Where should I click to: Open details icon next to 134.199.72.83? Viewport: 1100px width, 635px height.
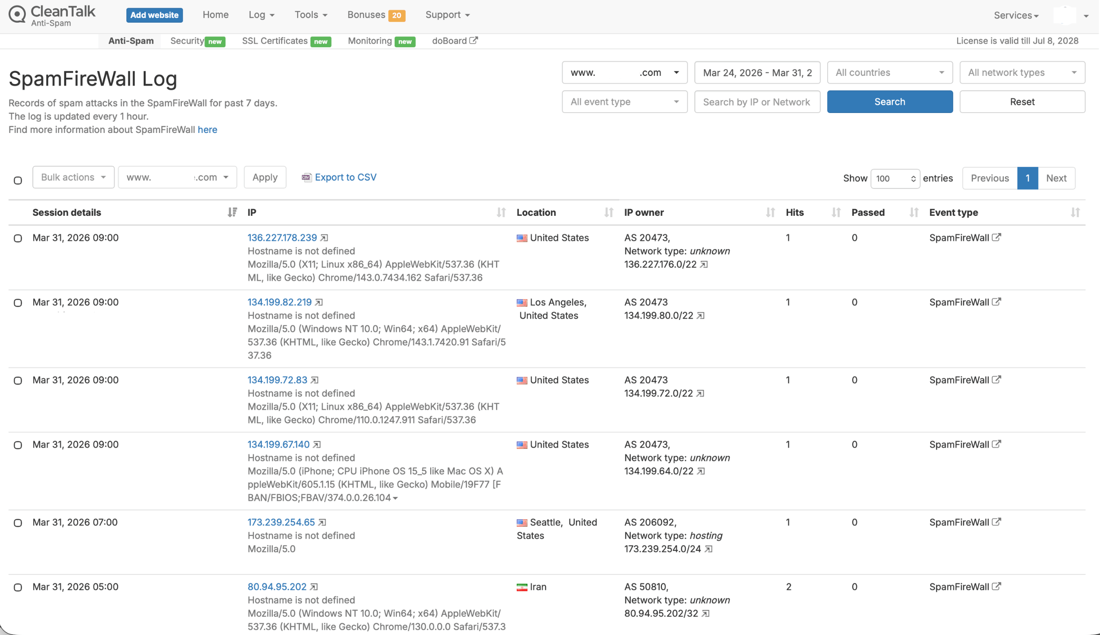315,380
